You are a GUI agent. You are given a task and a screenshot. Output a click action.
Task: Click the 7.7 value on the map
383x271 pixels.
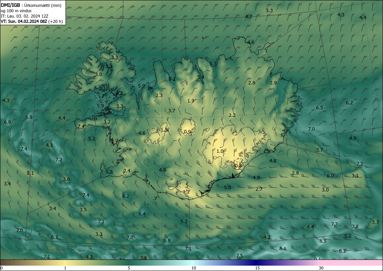334,224
